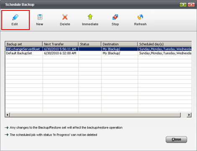The width and height of the screenshot is (197, 151).
Task: Click the Destination column header
Action: [x=119, y=44]
